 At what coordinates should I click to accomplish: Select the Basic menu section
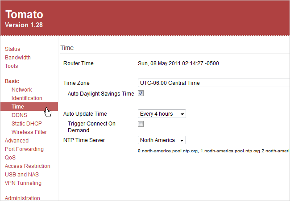(12, 81)
